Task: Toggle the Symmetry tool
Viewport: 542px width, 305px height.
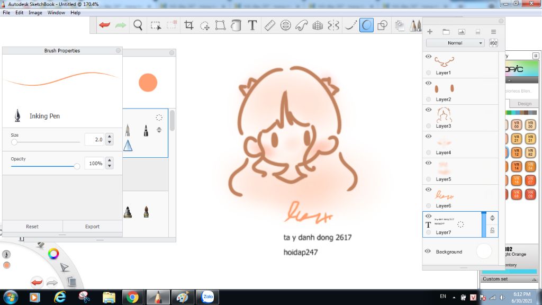Action: tap(333, 25)
